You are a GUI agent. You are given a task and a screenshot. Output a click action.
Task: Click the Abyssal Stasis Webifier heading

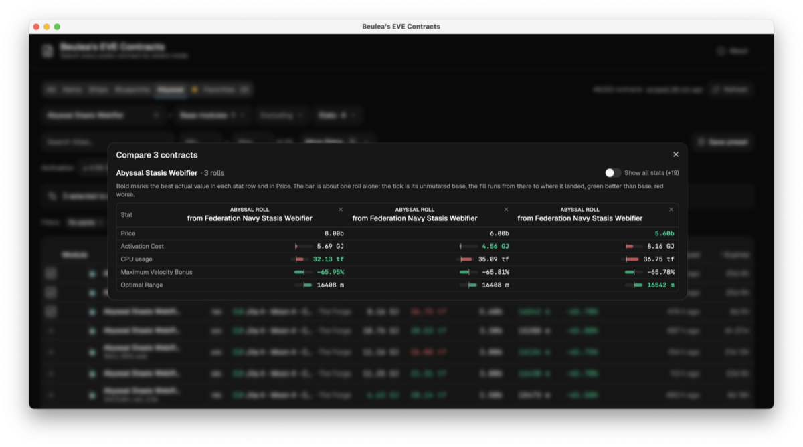pos(157,173)
